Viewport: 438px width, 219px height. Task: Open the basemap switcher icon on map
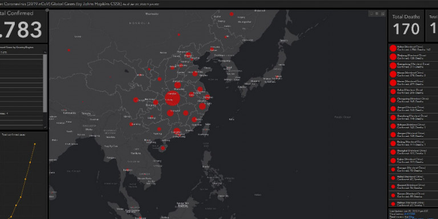[383, 14]
